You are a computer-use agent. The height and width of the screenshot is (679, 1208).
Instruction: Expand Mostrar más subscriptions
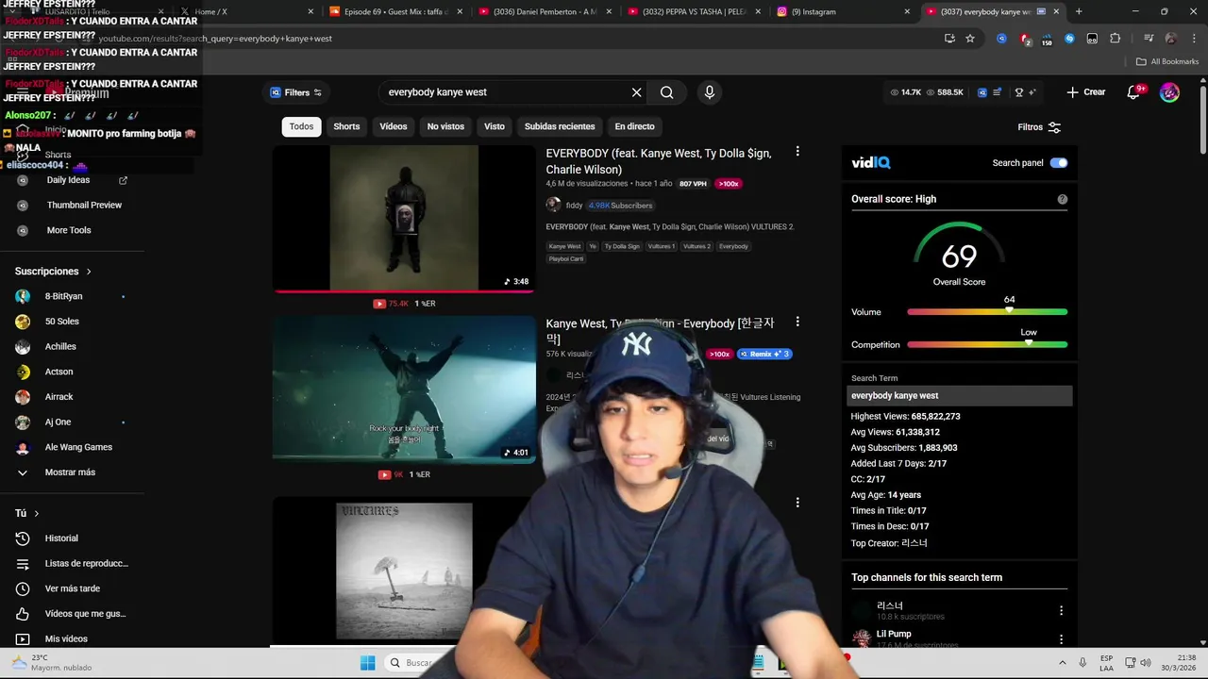[x=72, y=472]
